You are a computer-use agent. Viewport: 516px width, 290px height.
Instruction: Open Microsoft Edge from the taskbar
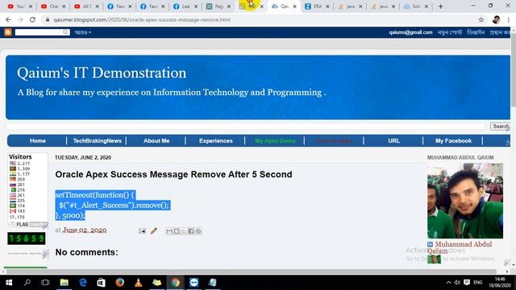[x=82, y=283]
